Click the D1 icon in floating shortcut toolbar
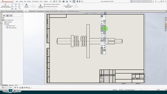 [x=104, y=43]
